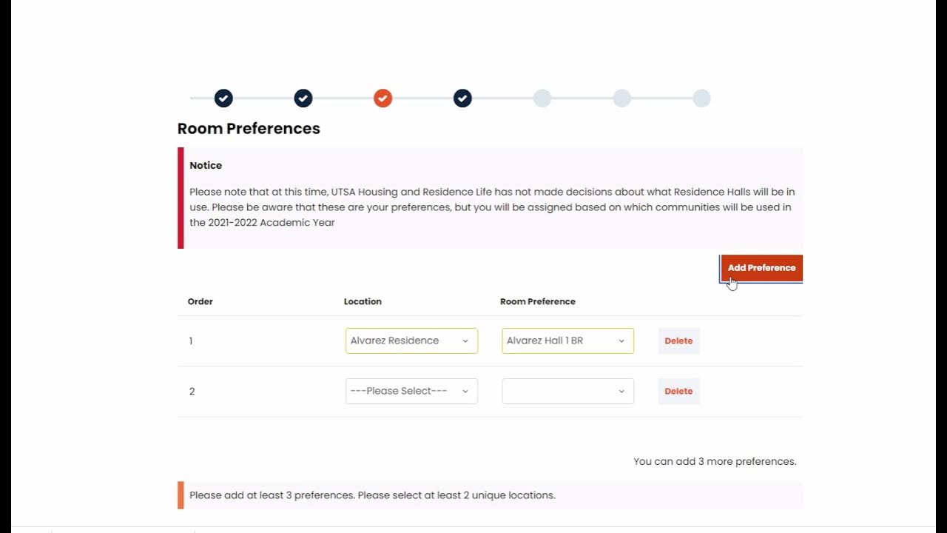The width and height of the screenshot is (947, 533).
Task: Delete the first preference row
Action: (678, 341)
